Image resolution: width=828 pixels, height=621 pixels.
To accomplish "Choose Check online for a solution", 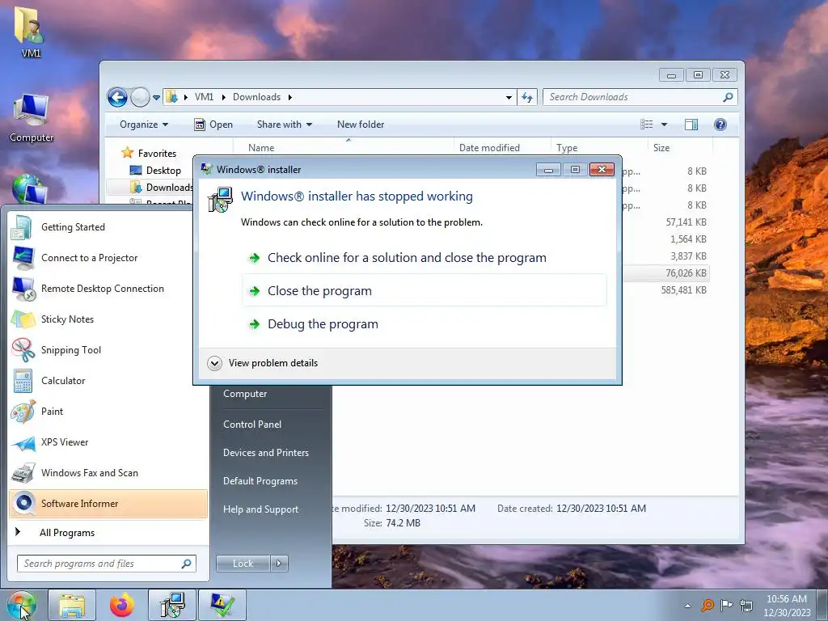I will coord(424,258).
